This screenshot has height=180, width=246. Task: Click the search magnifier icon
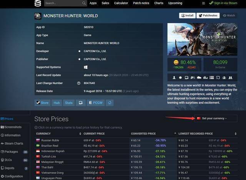[84, 3]
